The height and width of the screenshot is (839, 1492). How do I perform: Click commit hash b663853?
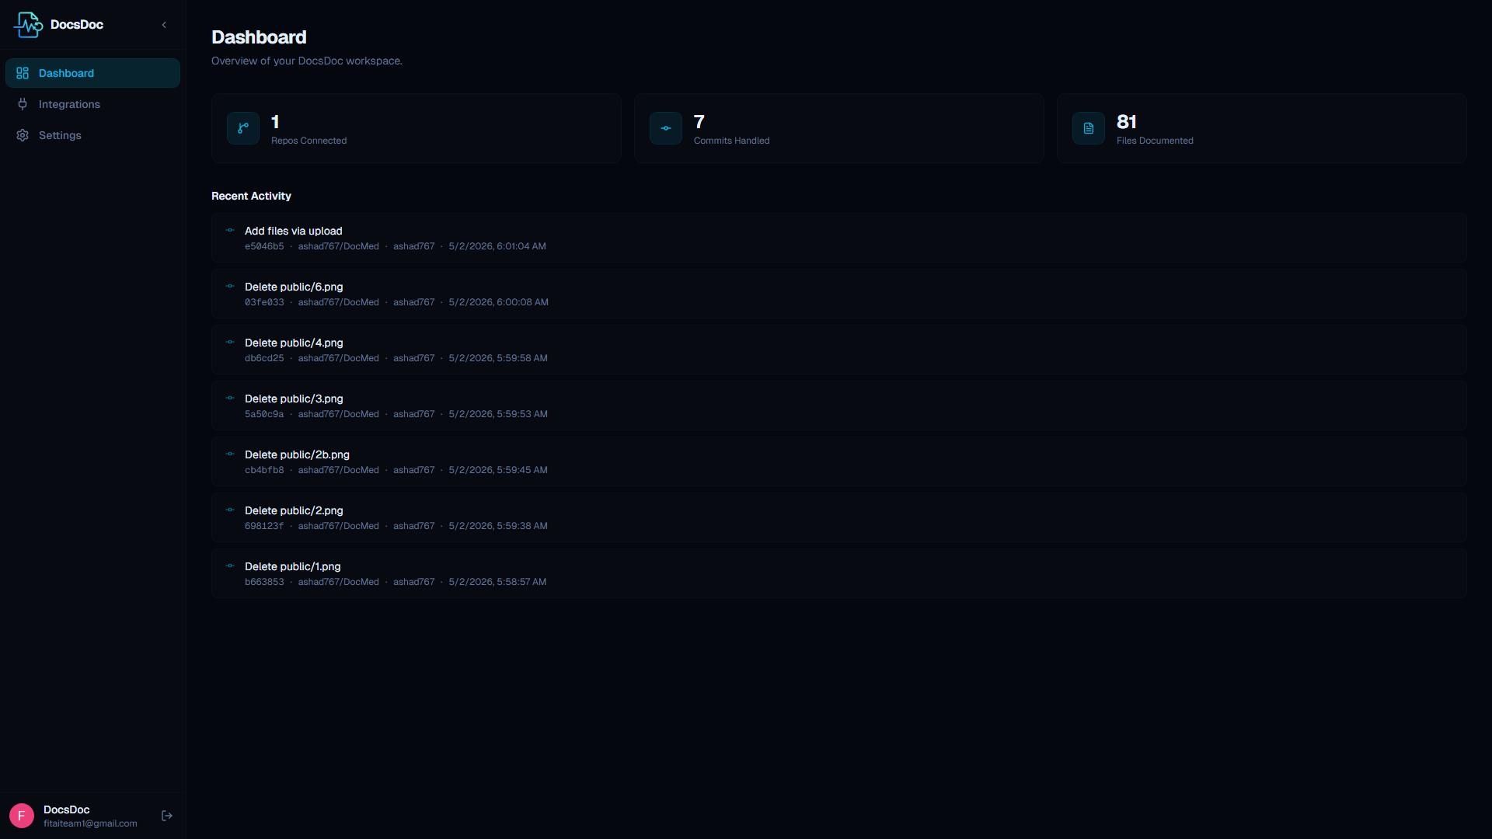coord(264,582)
